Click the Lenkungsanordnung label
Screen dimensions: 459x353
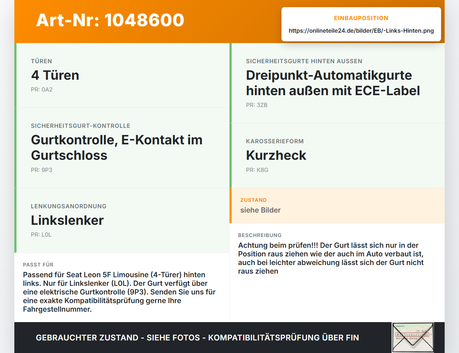click(x=68, y=206)
